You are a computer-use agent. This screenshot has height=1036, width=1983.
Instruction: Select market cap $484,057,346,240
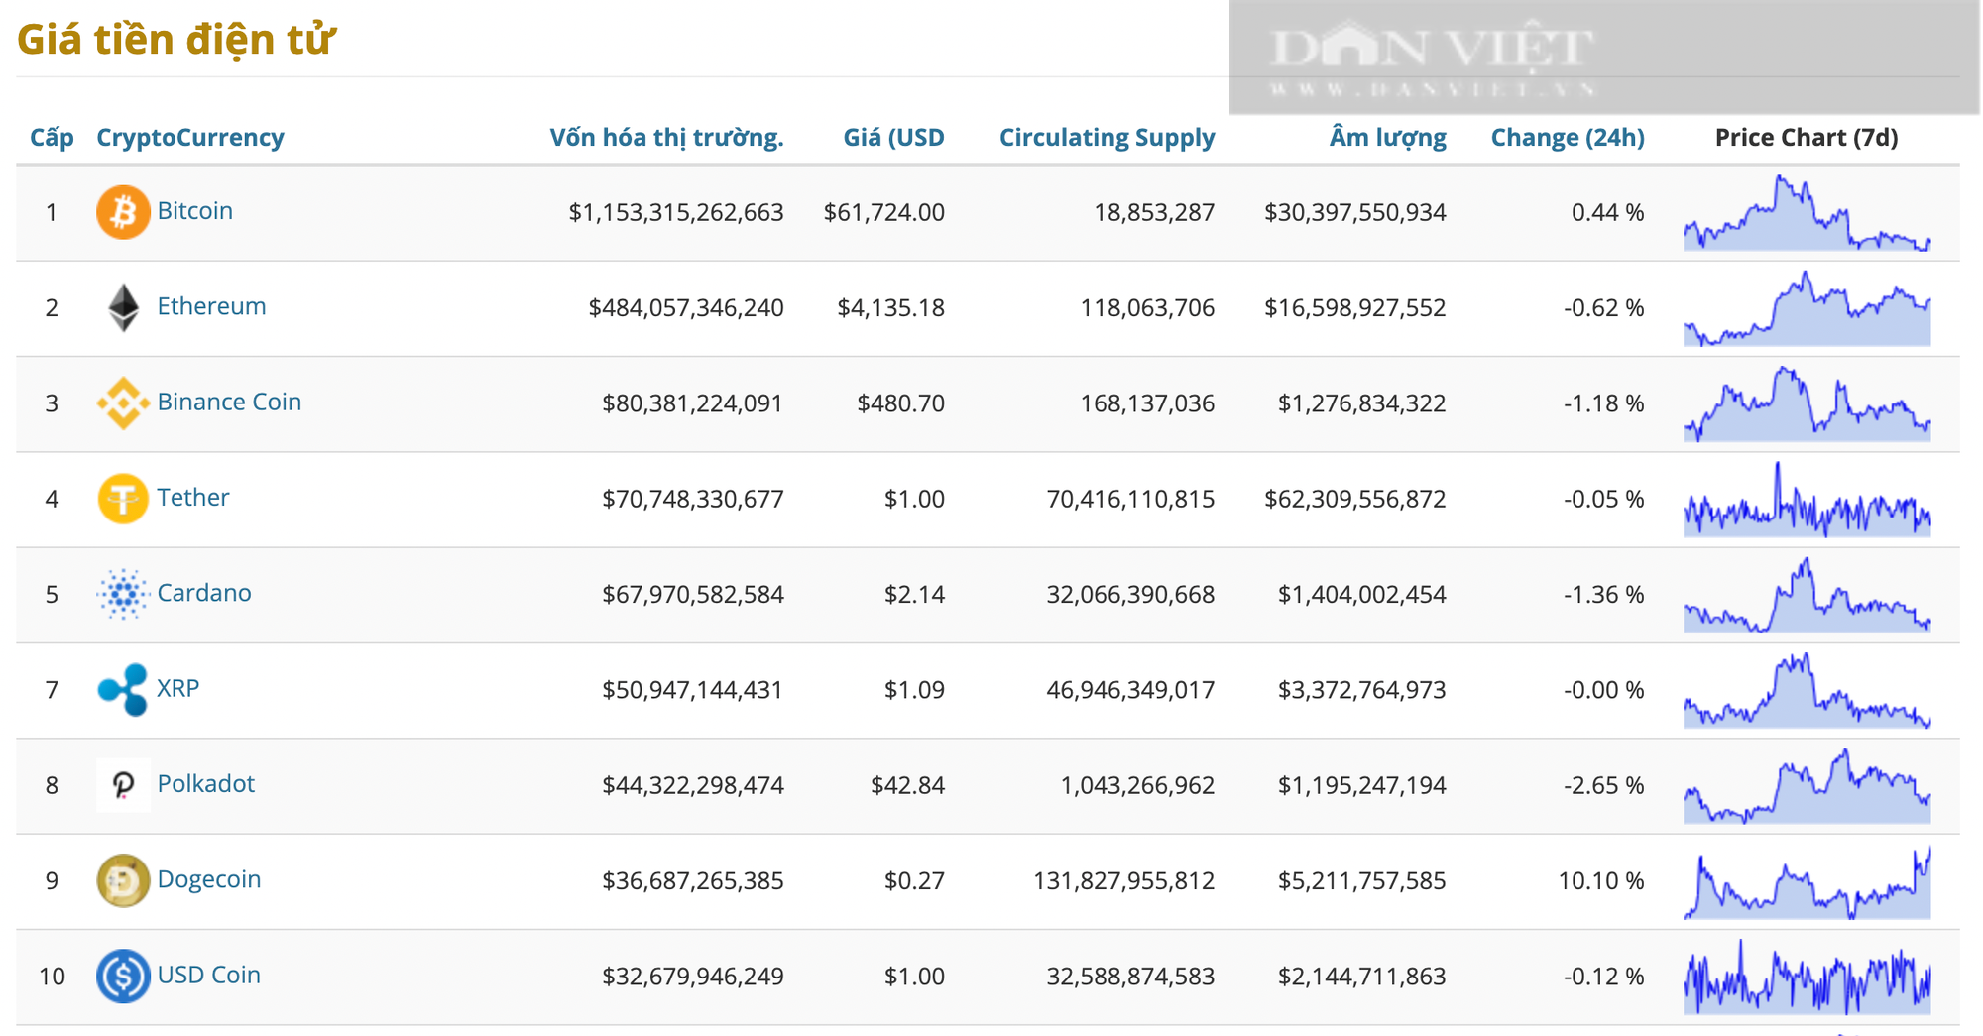coord(686,308)
